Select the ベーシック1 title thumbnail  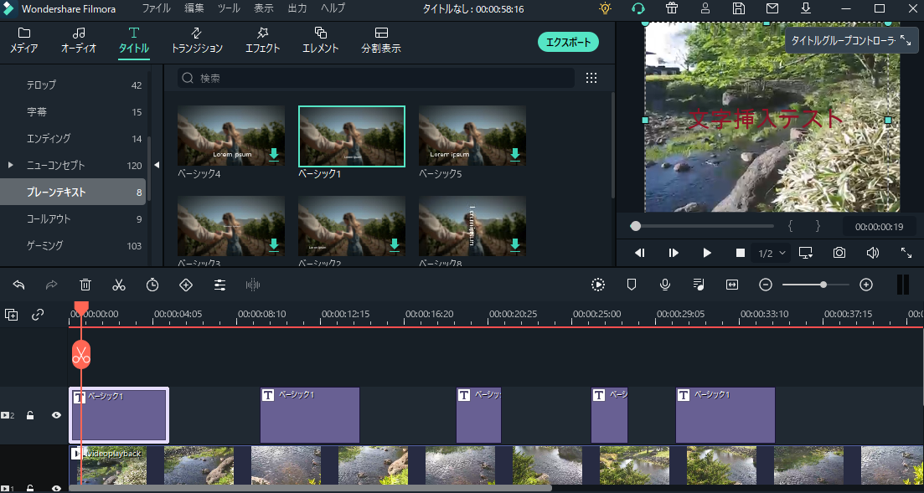click(x=352, y=136)
